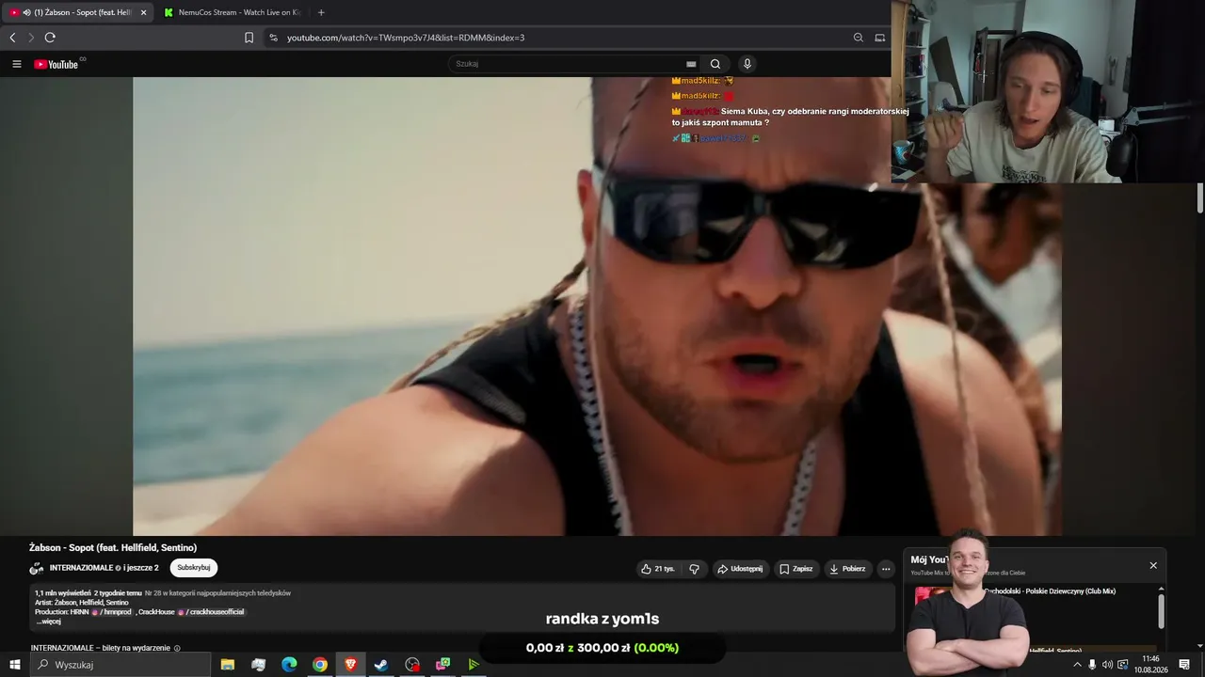Open the crackhouseofficial Instagram link
1205x677 pixels.
coord(211,612)
